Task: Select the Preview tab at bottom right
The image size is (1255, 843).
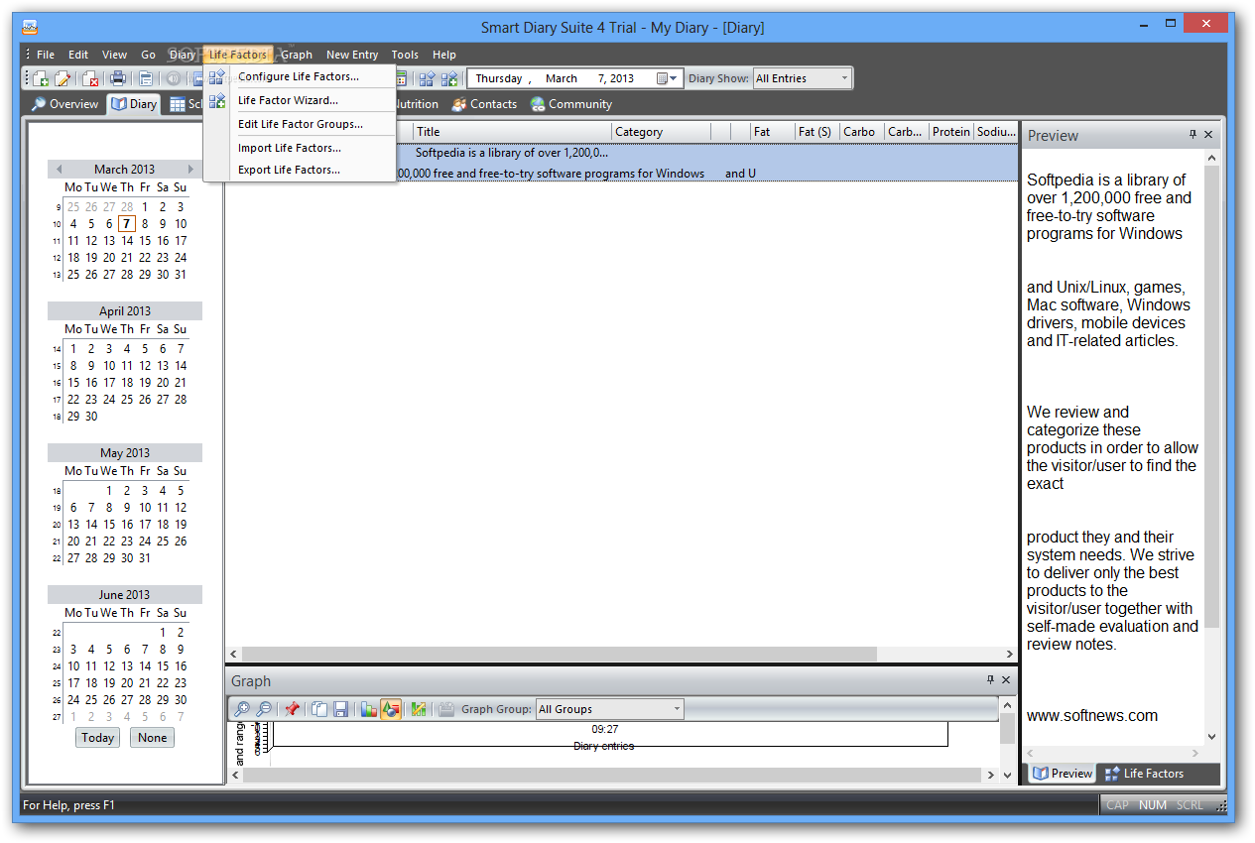Action: click(x=1063, y=774)
